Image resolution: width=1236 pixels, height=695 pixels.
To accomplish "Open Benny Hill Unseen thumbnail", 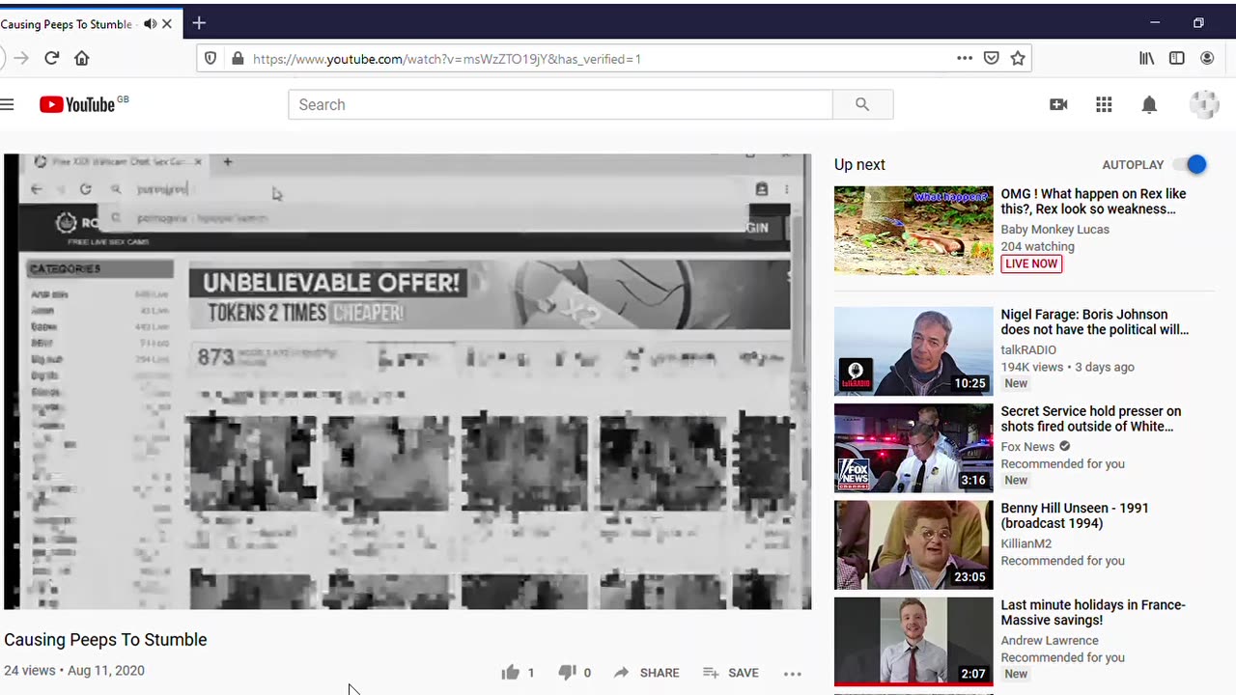I will 913,544.
